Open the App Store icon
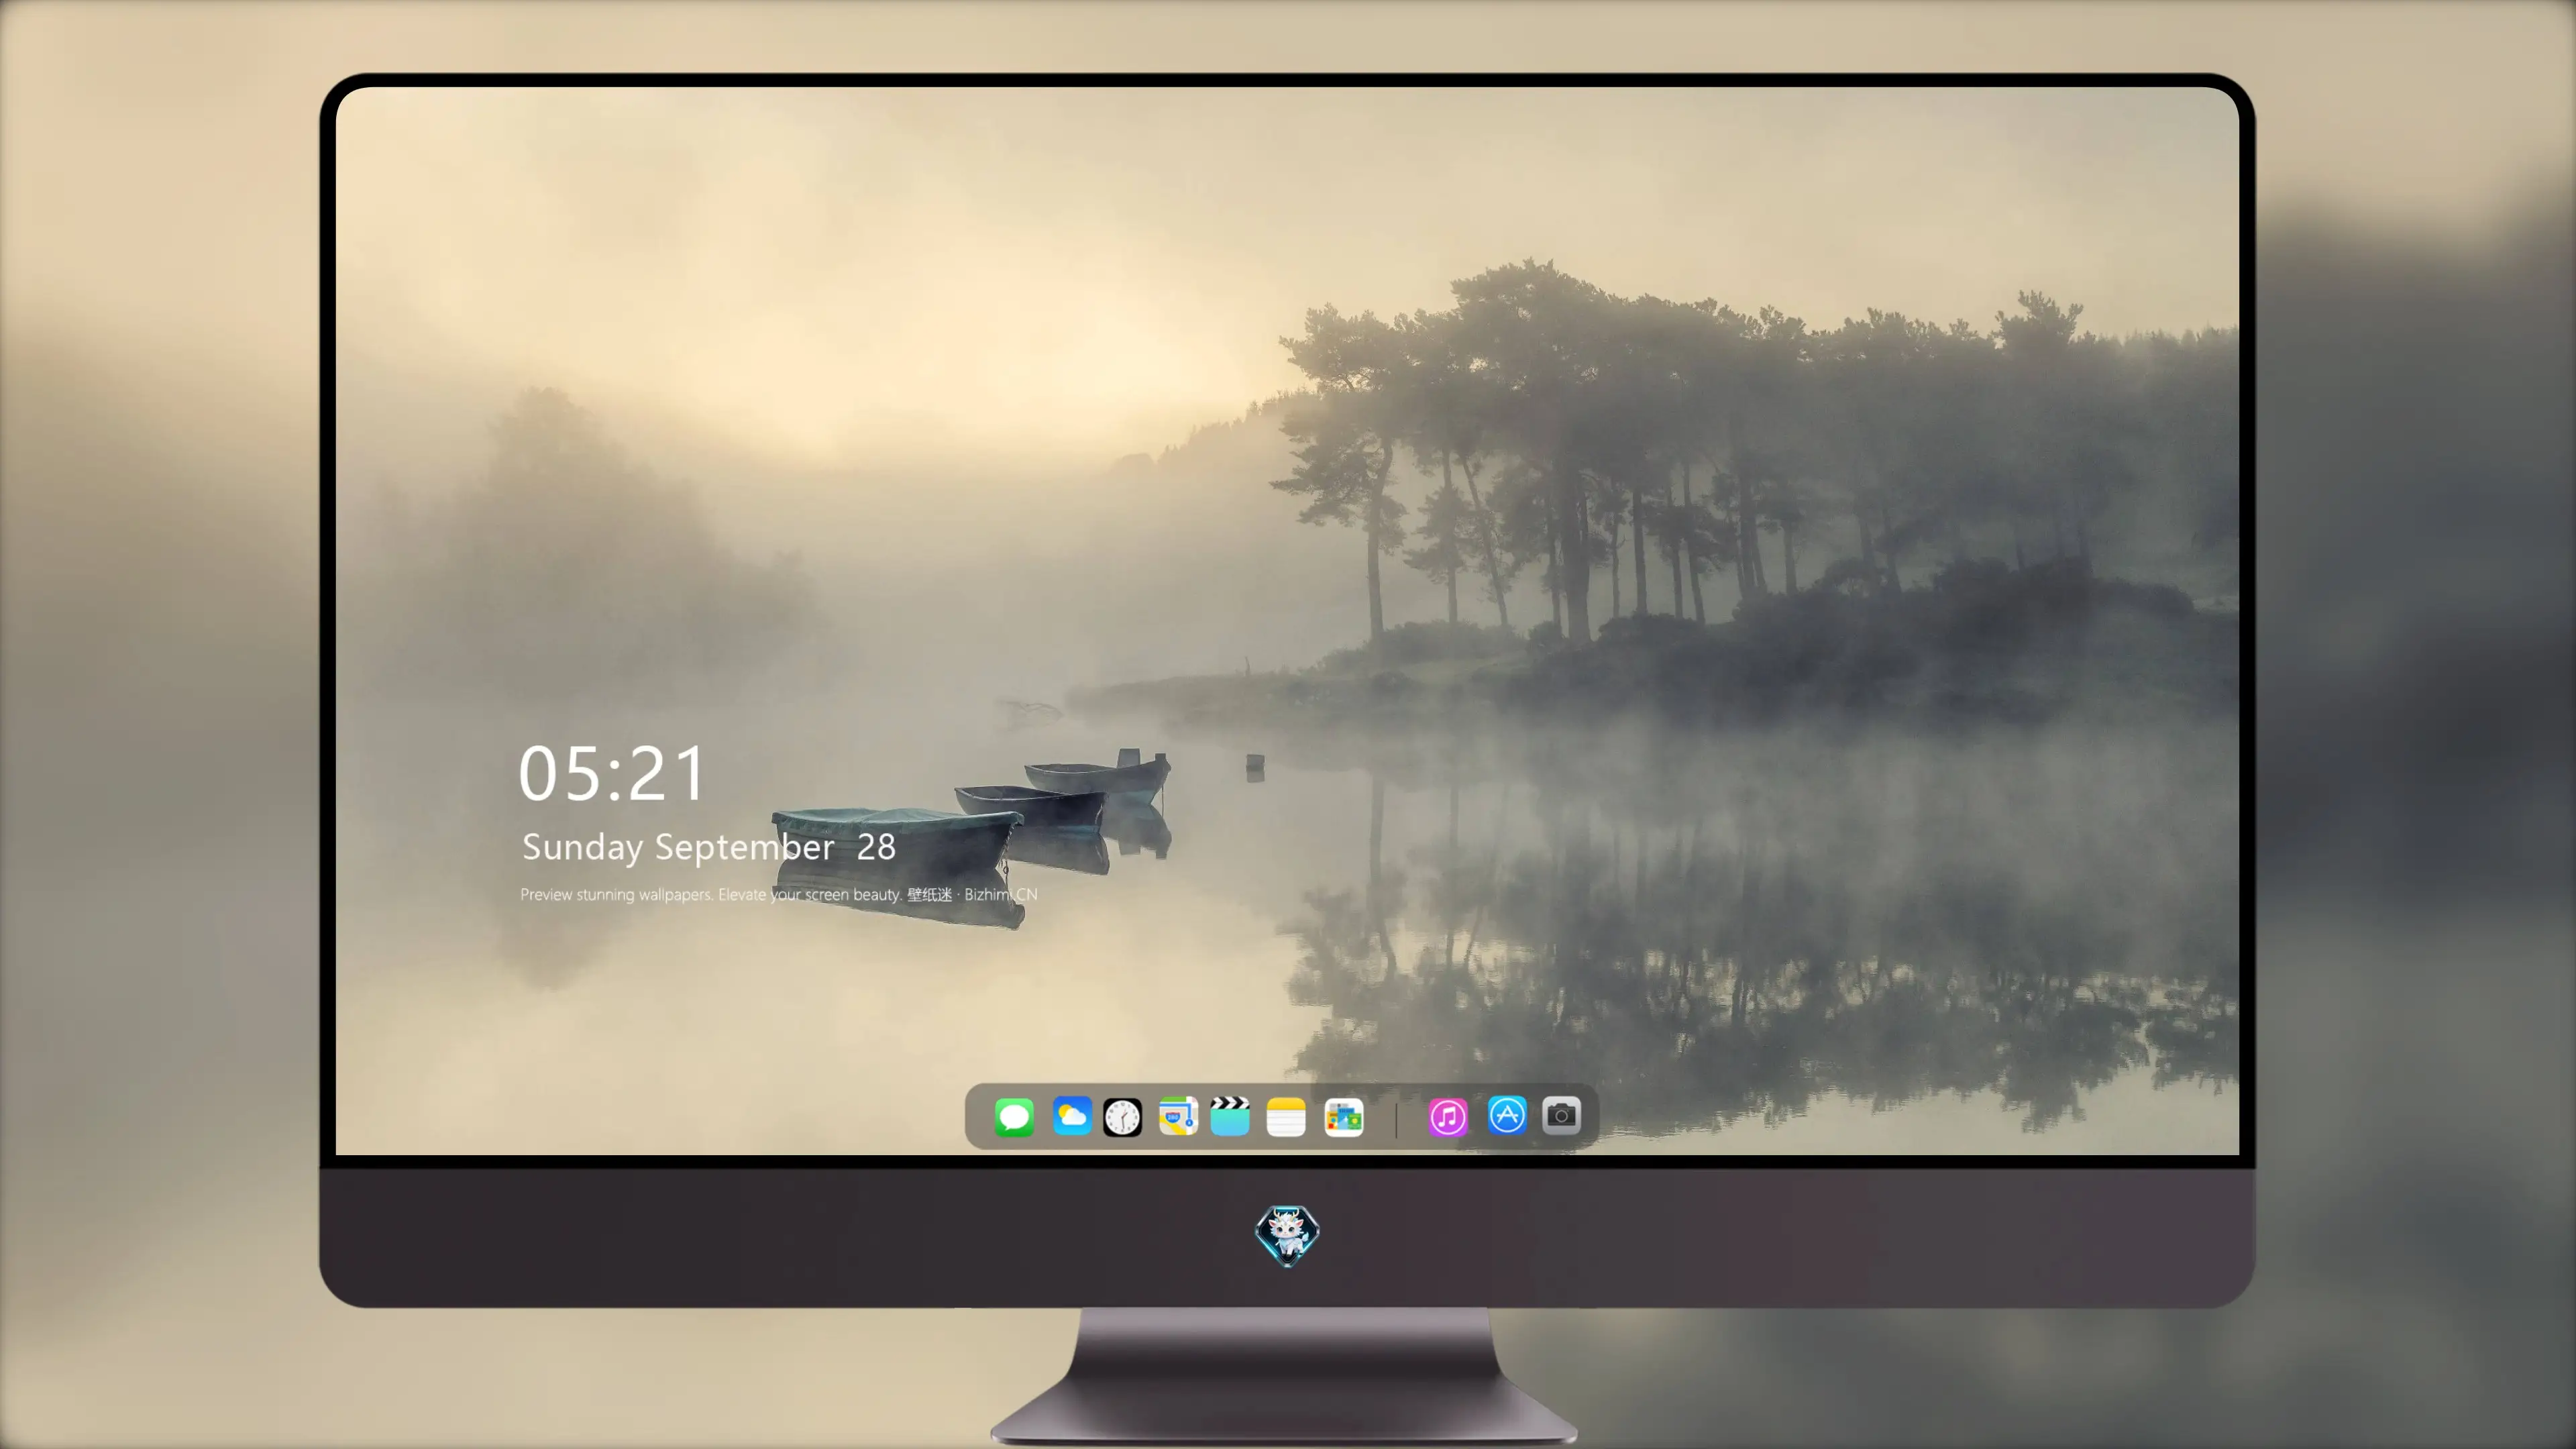This screenshot has height=1449, width=2576. pos(1507,1115)
